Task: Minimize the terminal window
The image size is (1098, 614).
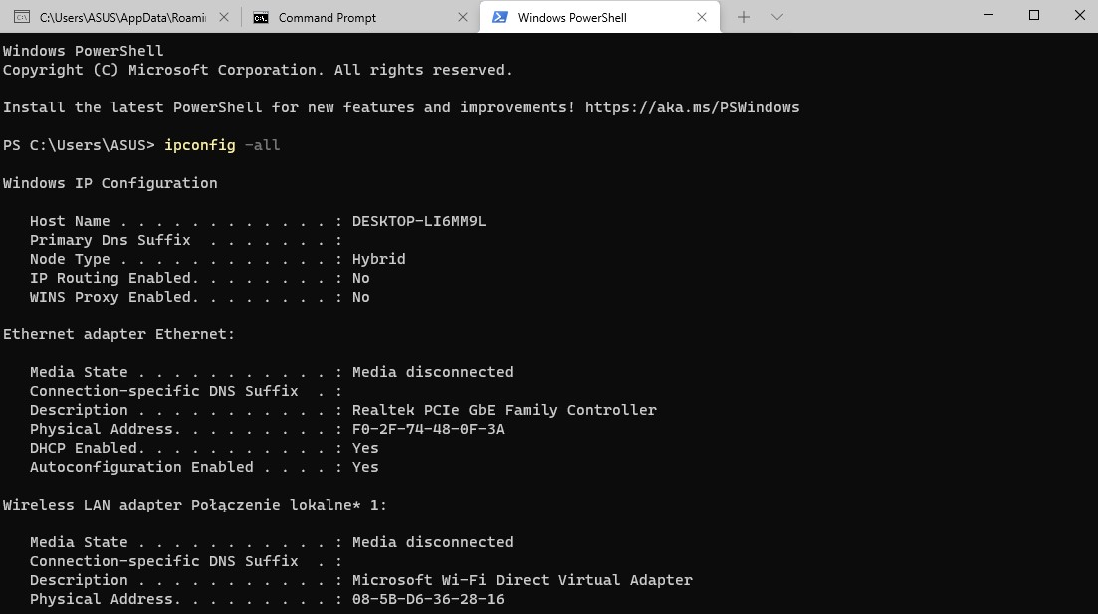Action: tap(988, 16)
